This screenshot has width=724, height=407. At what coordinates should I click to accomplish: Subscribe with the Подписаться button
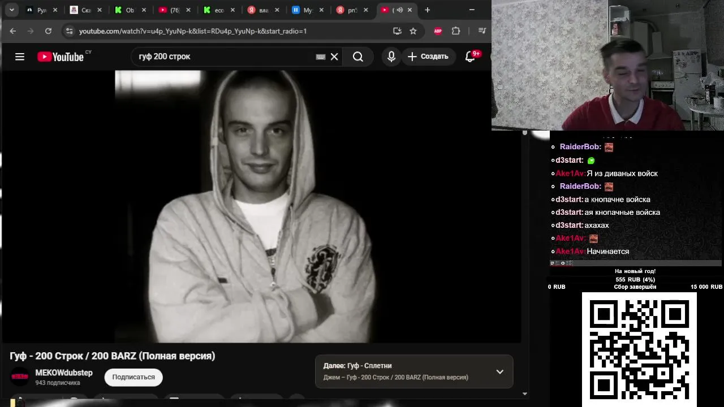[133, 377]
